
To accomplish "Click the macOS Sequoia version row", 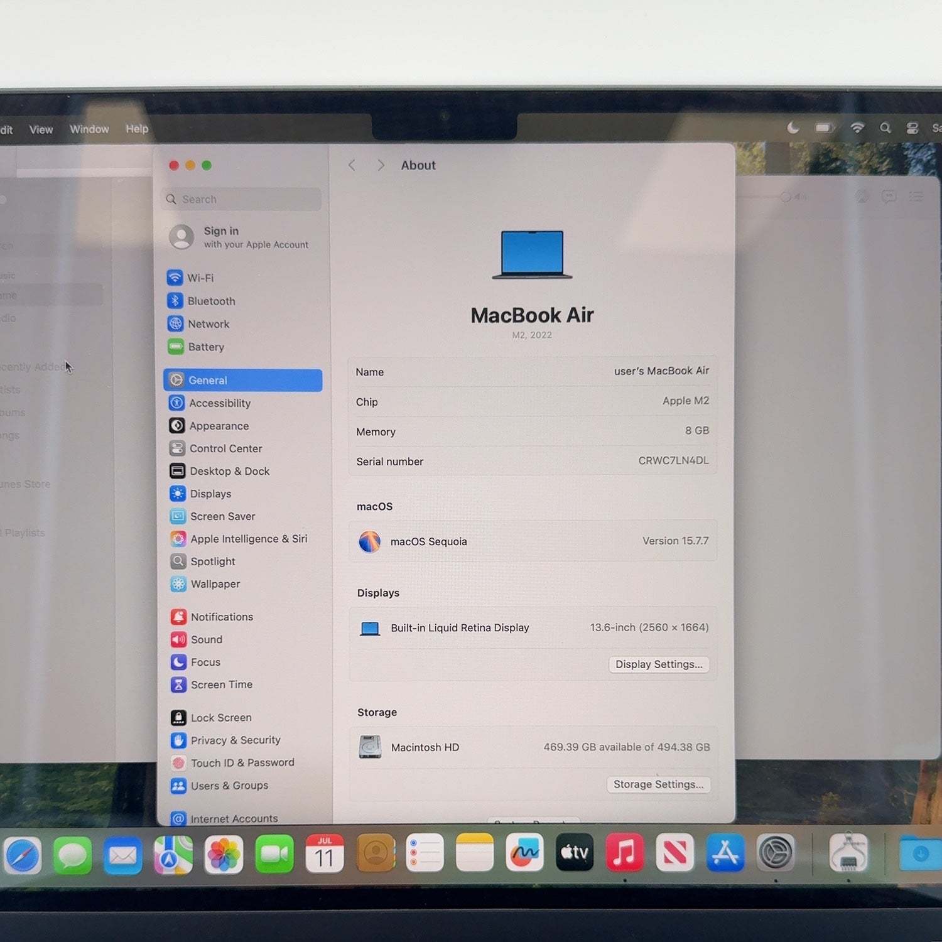I will (x=533, y=541).
